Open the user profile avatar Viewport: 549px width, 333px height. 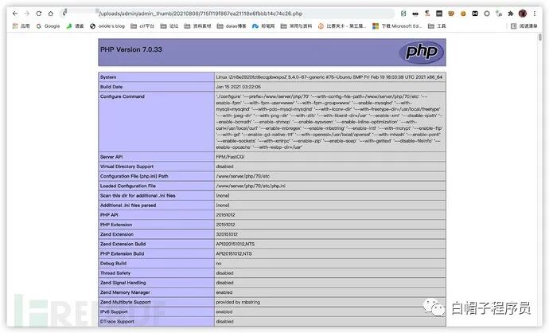(523, 14)
